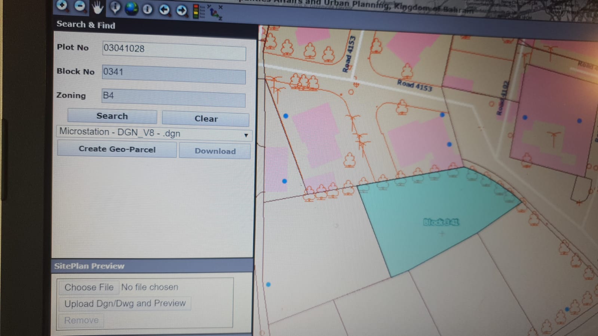
Task: Click the Plot No input field
Action: click(174, 50)
